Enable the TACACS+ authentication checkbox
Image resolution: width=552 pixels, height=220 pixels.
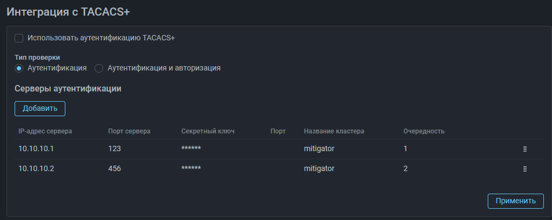point(19,38)
